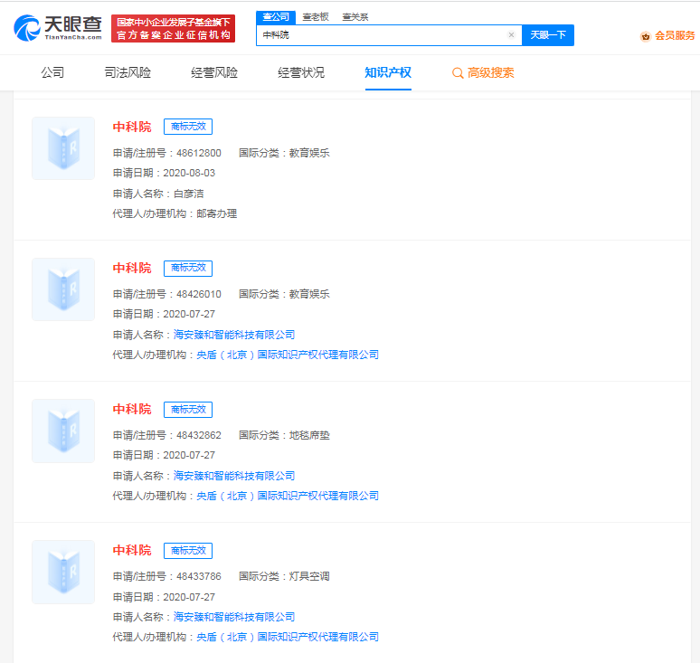Image resolution: width=700 pixels, height=663 pixels.
Task: Click applicant name 白彦洁
Action: pyautogui.click(x=188, y=194)
